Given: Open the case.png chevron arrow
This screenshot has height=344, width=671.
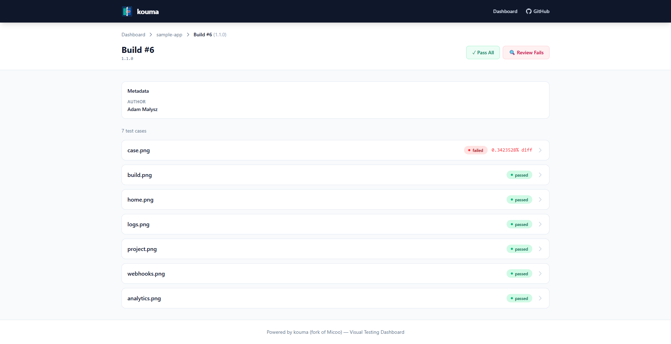Looking at the screenshot, I should coord(540,150).
